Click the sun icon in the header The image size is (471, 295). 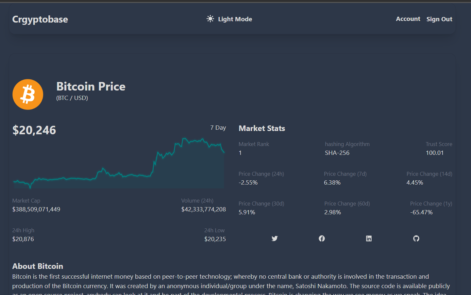pyautogui.click(x=210, y=19)
